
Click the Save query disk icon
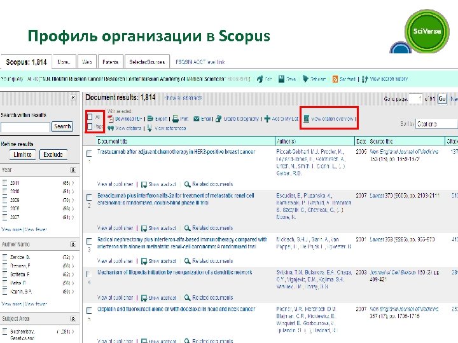pos(281,79)
